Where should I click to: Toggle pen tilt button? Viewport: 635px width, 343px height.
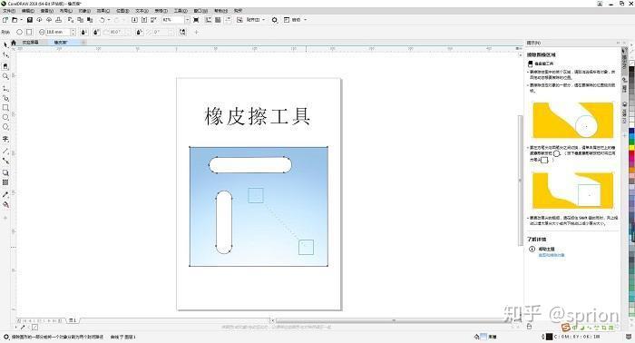(97, 32)
